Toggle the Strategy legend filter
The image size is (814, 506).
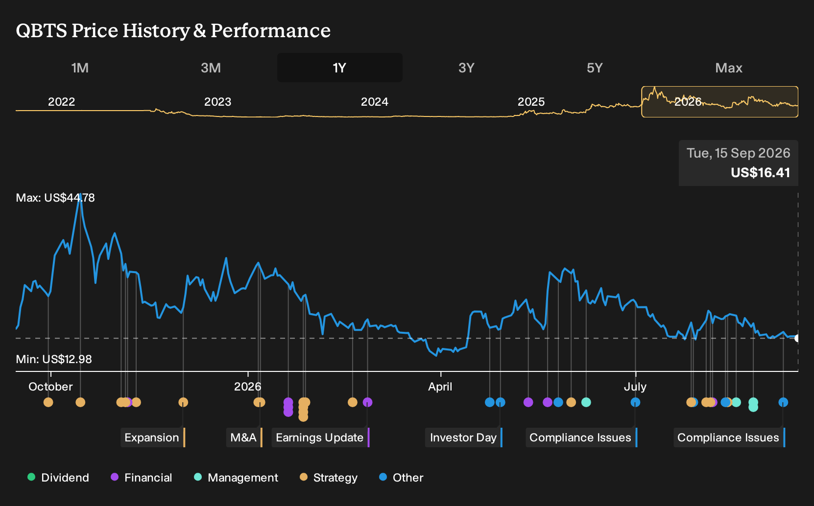(329, 478)
